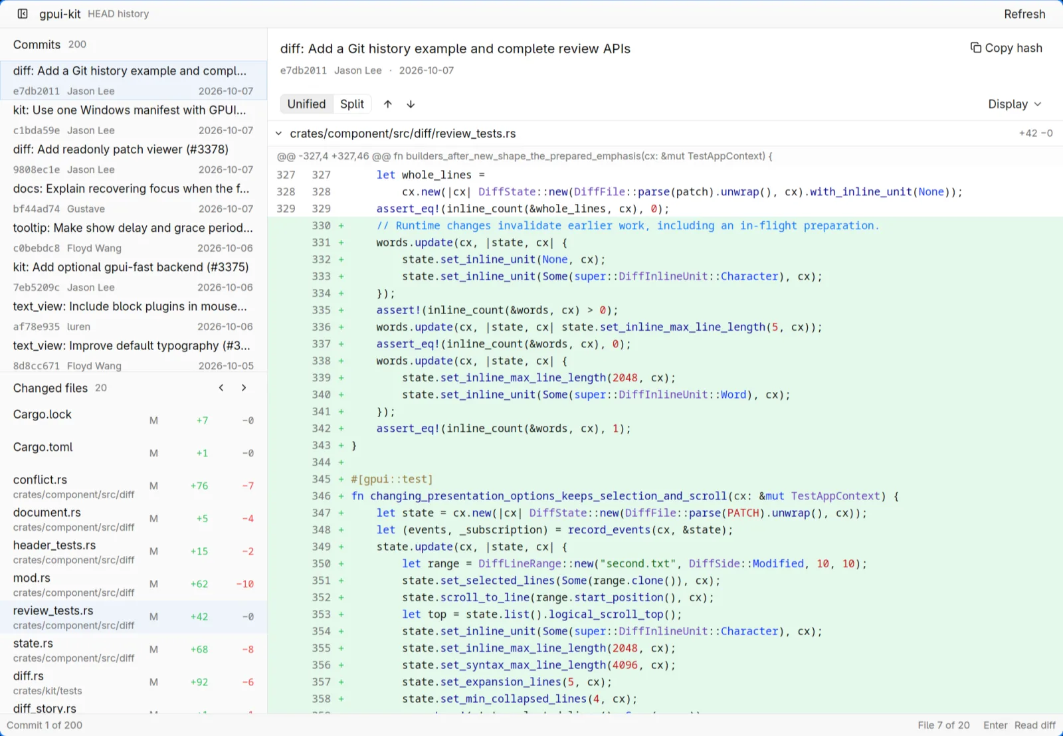Click the copy hash icon

coord(975,48)
